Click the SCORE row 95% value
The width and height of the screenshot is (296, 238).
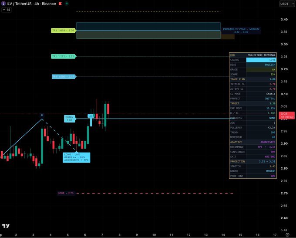coord(273,75)
